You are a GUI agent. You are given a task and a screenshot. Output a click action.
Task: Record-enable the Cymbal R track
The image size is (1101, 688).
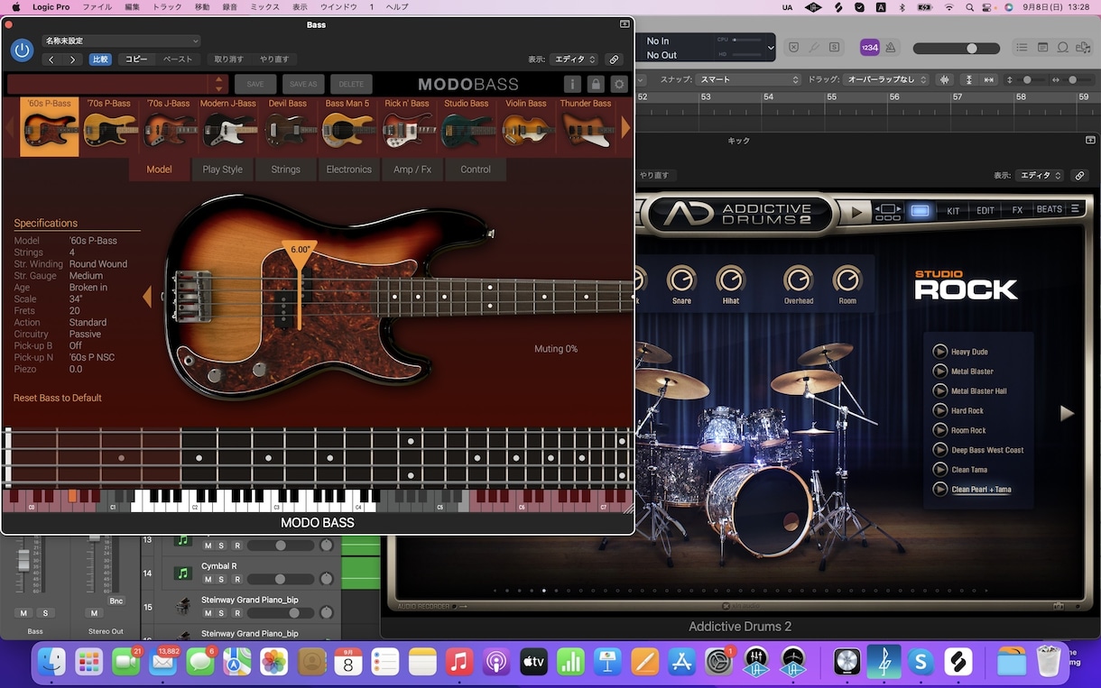(x=236, y=579)
